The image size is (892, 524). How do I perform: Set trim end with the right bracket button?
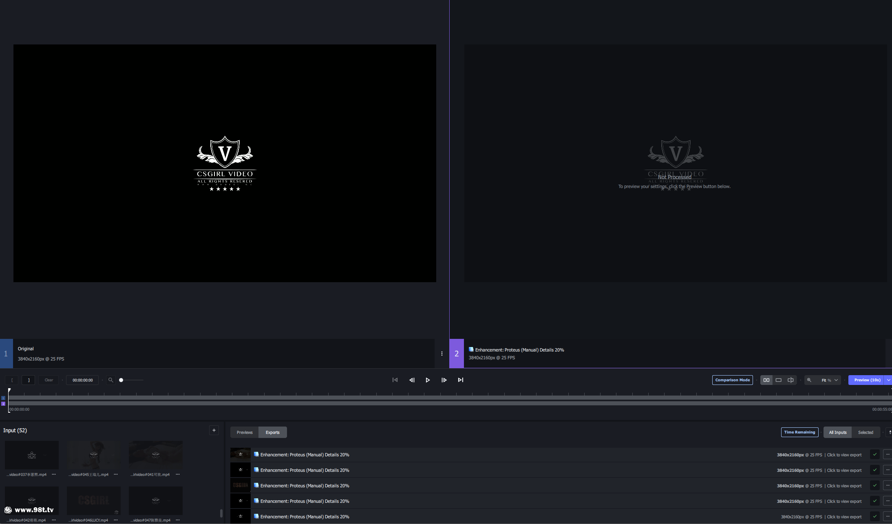[28, 380]
